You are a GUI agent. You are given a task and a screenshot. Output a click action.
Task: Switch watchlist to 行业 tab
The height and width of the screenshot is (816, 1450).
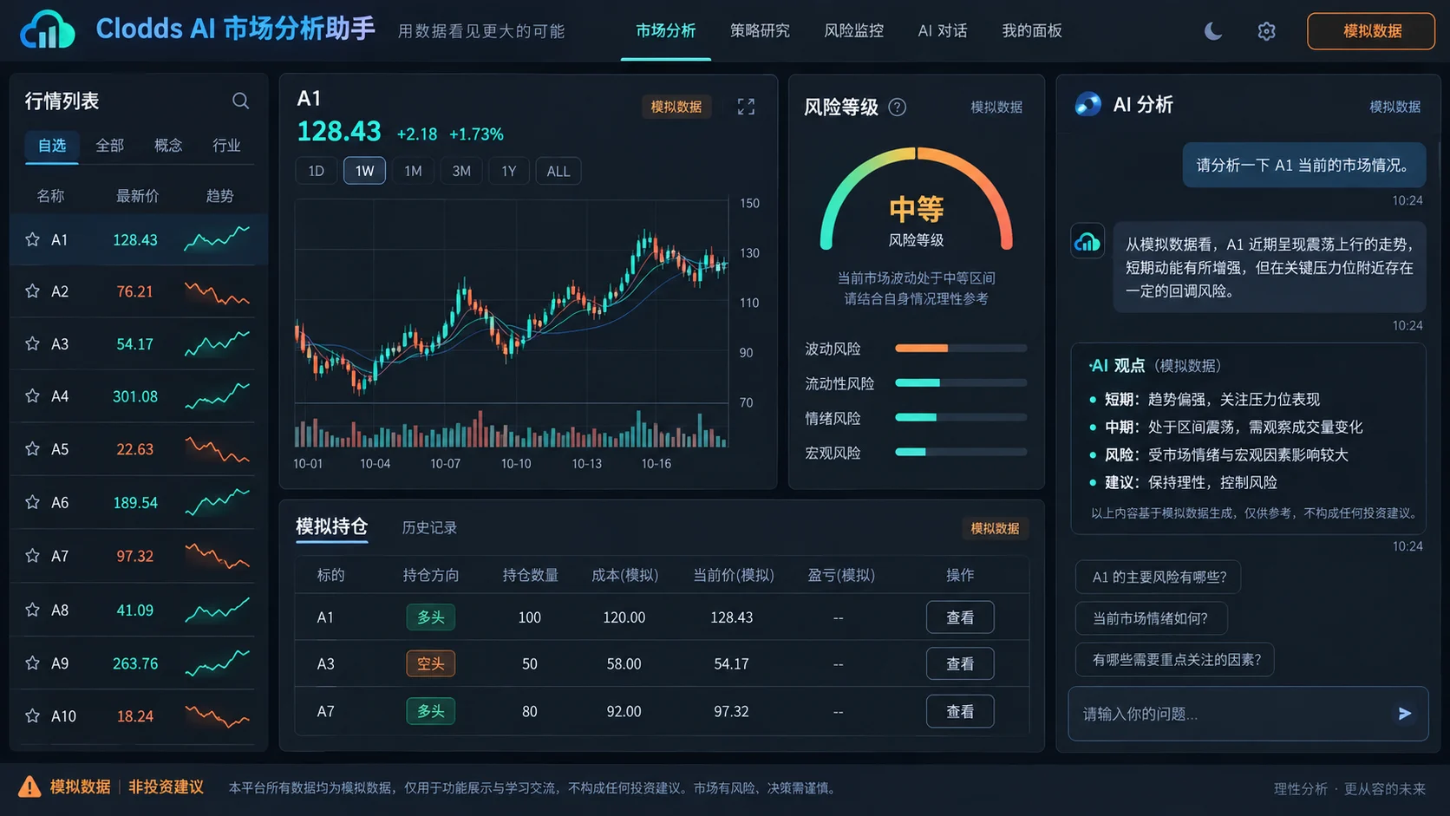coord(226,146)
